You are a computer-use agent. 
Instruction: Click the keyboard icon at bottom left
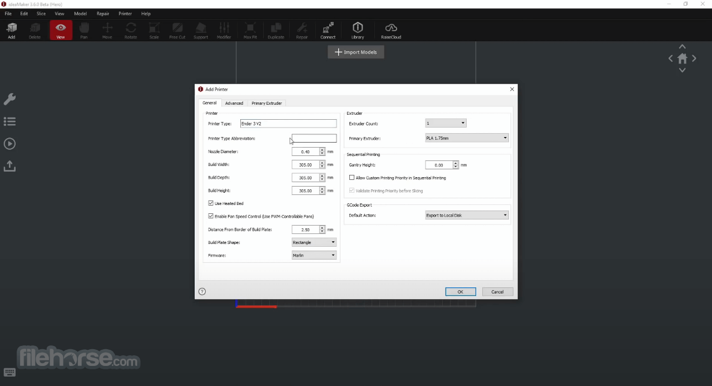pyautogui.click(x=9, y=373)
